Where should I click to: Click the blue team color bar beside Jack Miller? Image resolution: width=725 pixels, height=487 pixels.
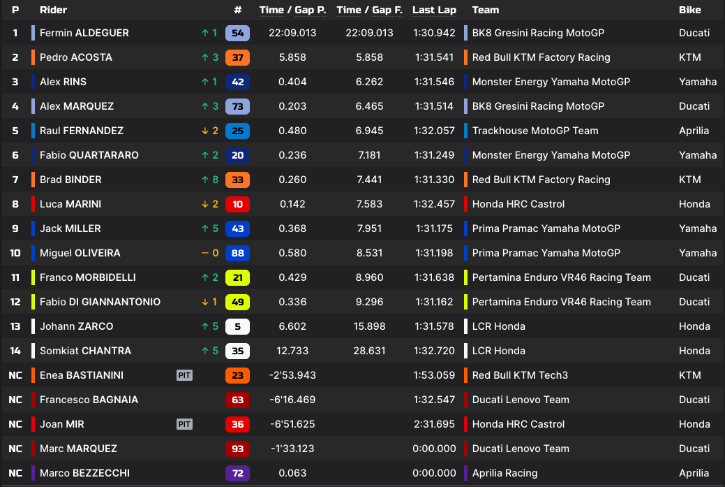[33, 228]
